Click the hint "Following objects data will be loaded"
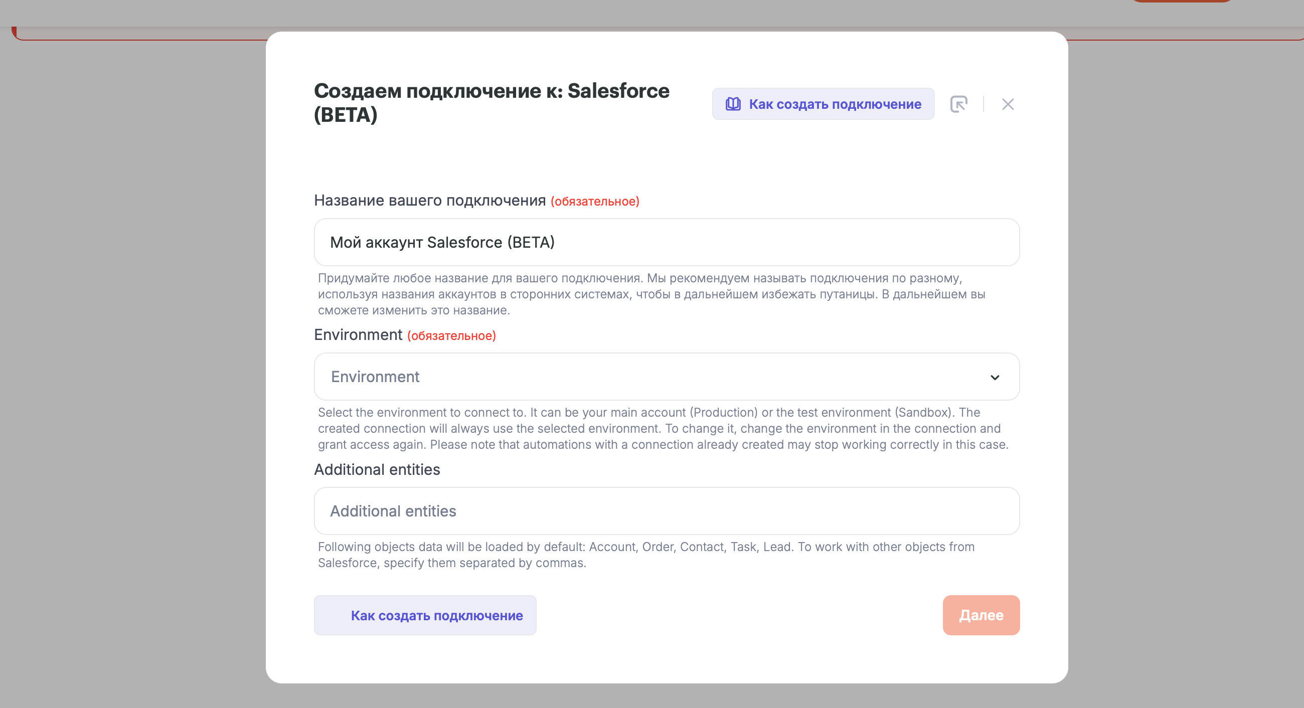 click(646, 555)
